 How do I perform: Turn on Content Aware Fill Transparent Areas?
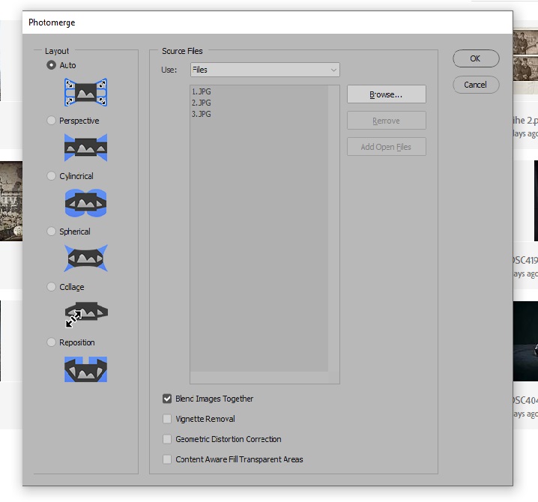(x=167, y=460)
